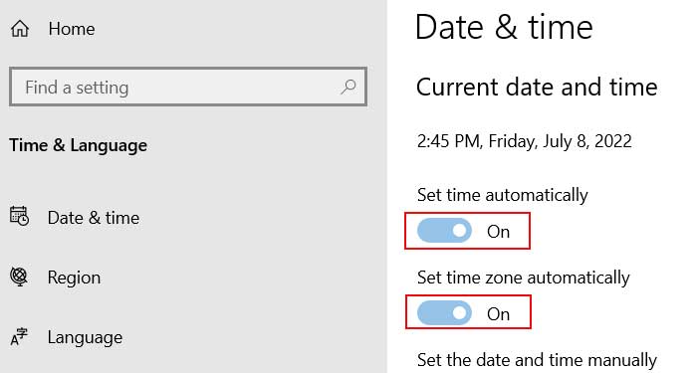Click the Date & time page title
Image resolution: width=697 pixels, height=373 pixels.
pos(504,28)
